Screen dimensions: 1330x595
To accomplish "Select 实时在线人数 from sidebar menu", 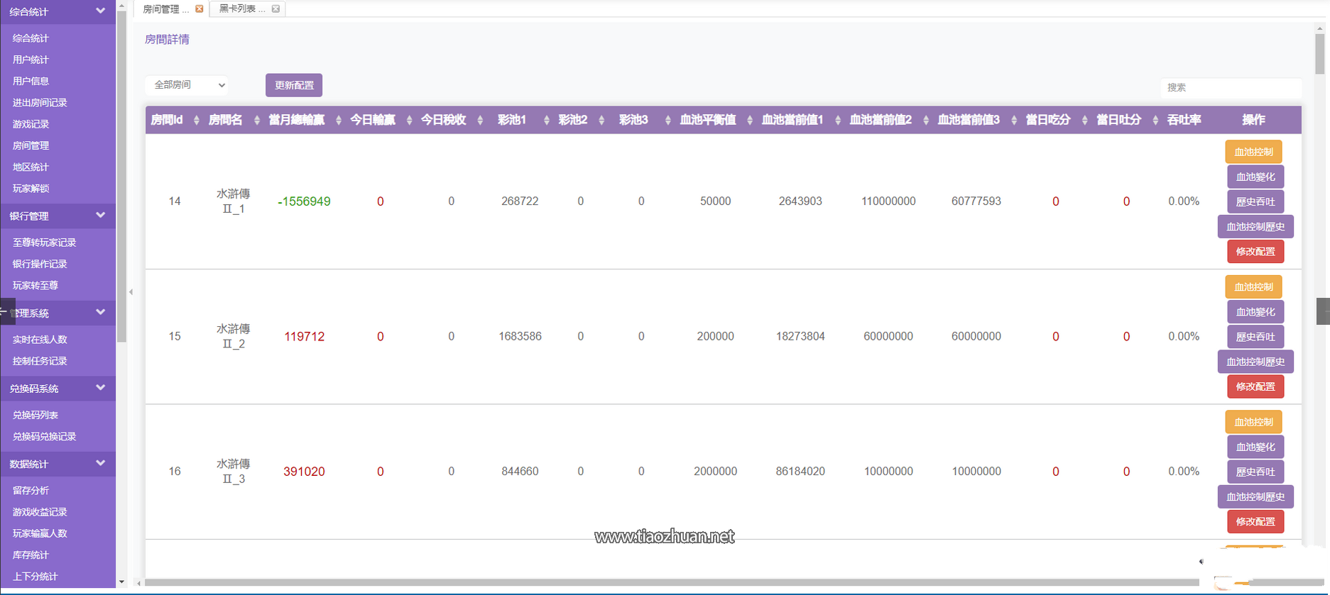I will pyautogui.click(x=40, y=340).
